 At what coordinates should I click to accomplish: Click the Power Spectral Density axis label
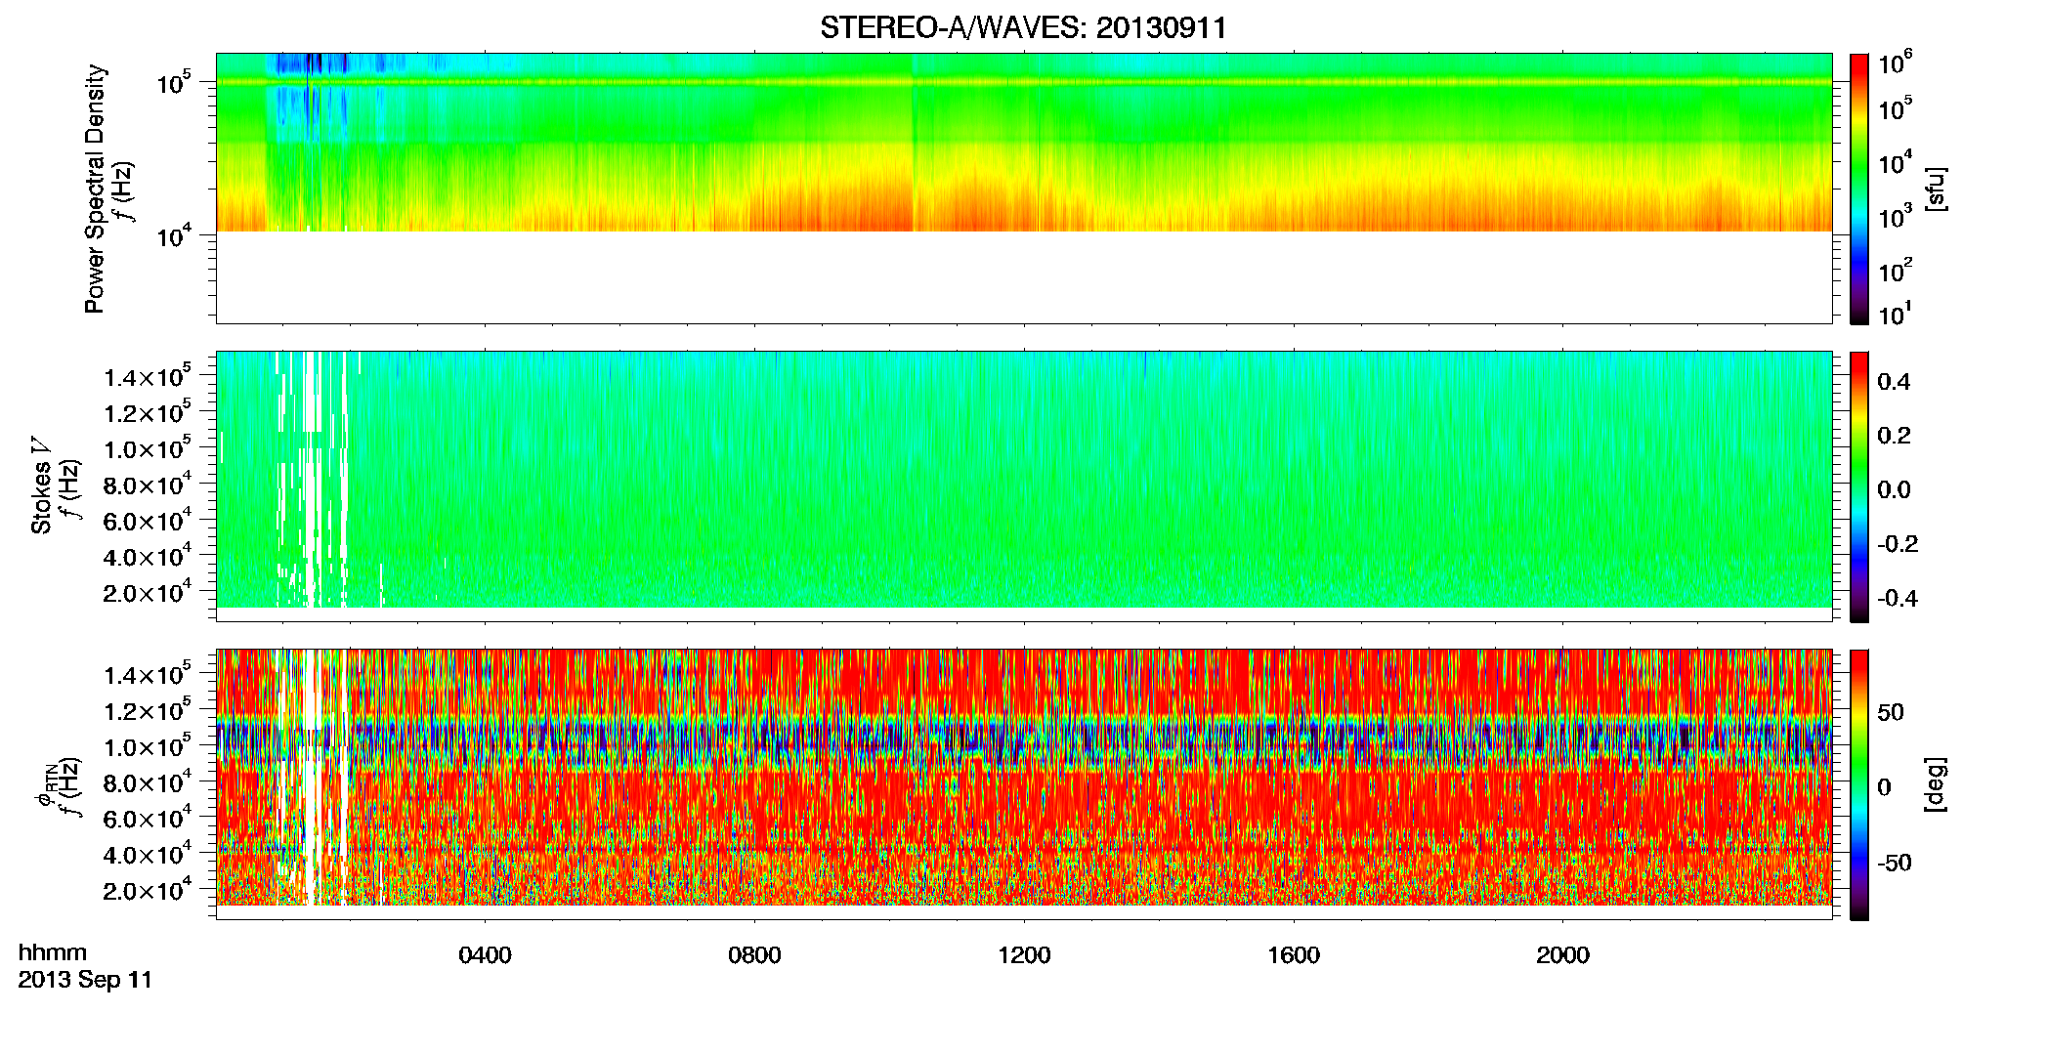95,189
